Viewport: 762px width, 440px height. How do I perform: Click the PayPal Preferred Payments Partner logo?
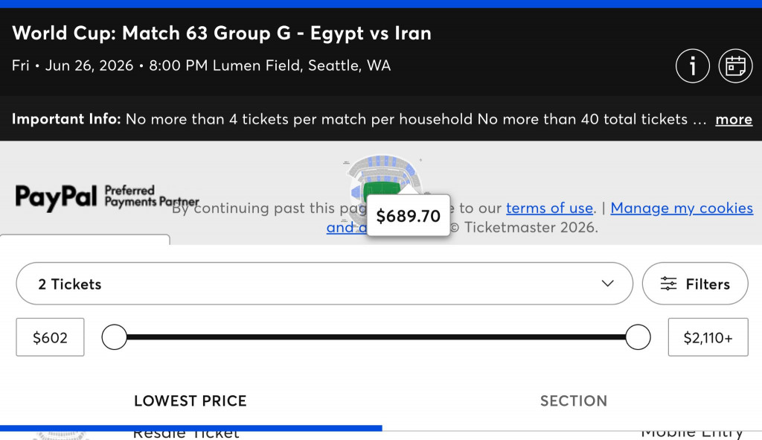(x=107, y=197)
